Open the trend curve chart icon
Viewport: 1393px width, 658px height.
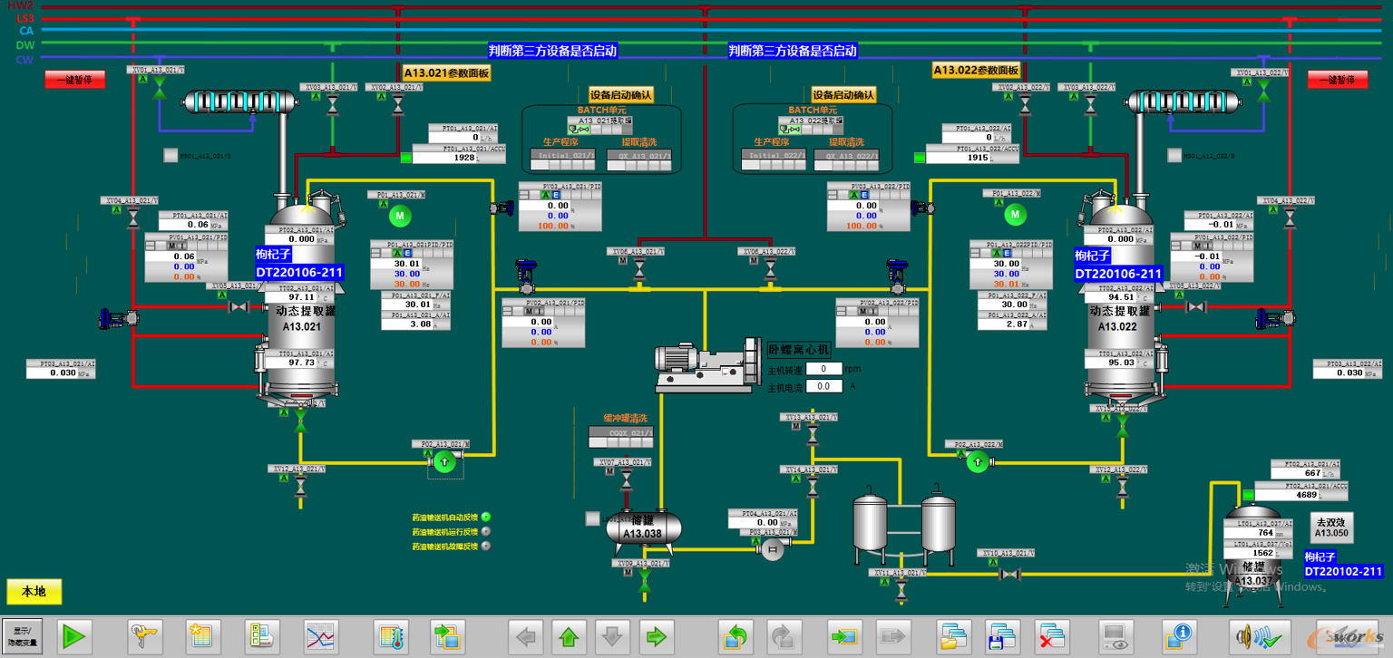[x=321, y=636]
